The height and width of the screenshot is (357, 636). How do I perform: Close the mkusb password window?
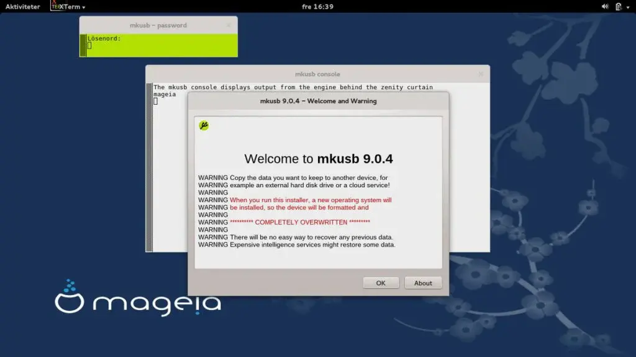click(x=229, y=25)
